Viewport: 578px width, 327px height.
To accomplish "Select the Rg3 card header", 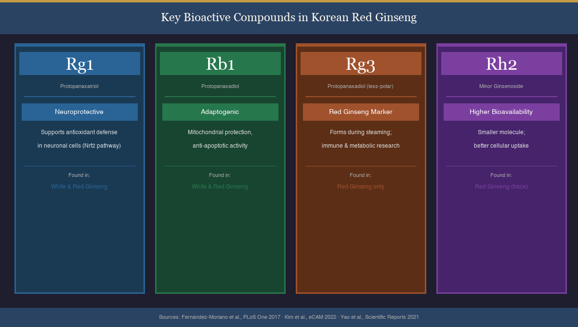I will point(361,63).
